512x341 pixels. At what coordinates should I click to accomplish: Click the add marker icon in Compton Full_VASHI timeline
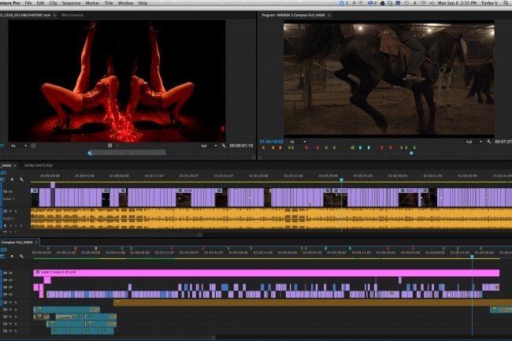12,257
